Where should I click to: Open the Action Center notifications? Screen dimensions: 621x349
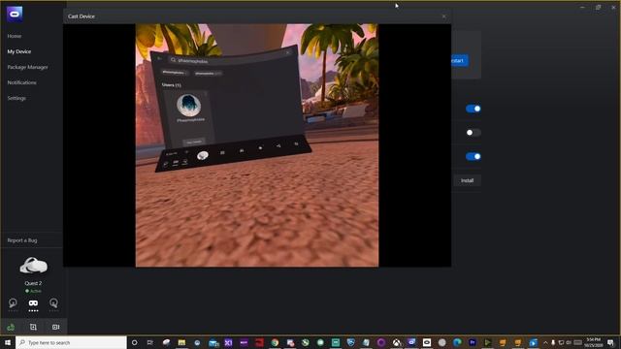[611, 342]
